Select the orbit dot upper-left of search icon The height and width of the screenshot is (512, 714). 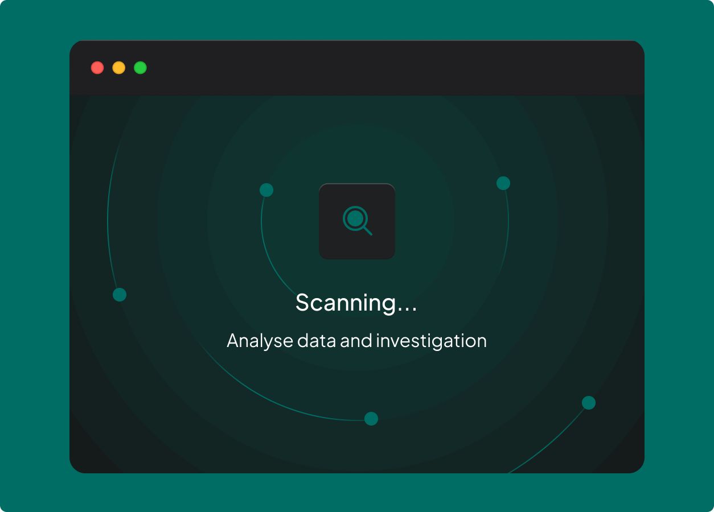coord(266,190)
